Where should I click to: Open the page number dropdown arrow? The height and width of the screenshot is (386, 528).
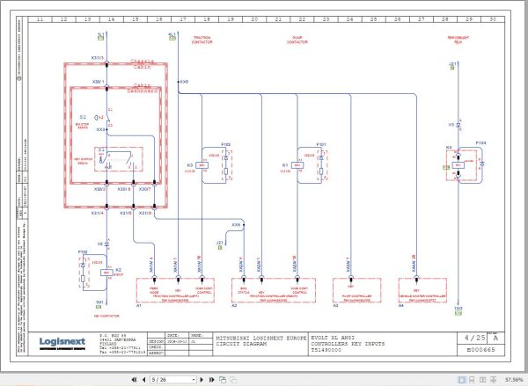click(194, 380)
